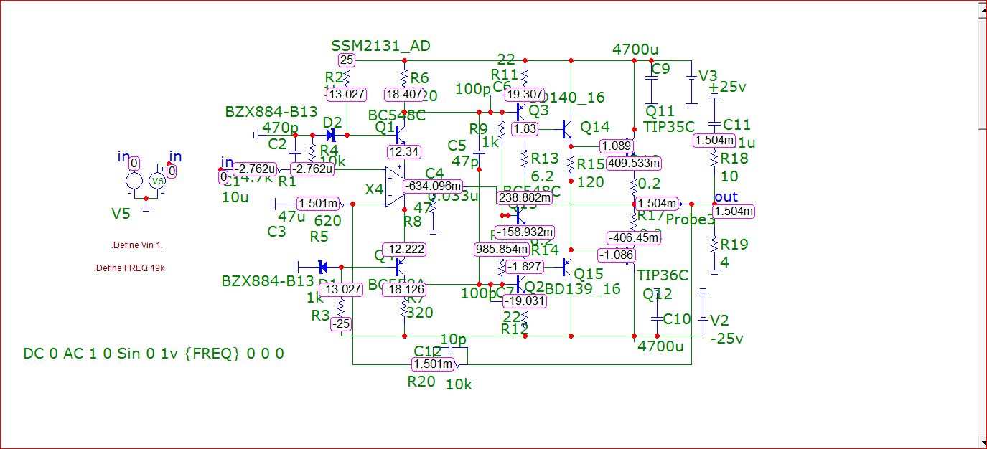The image size is (987, 449).
Task: Click the R20 10k value label
Action: pos(459,384)
